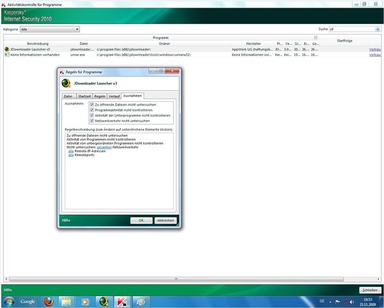Click the JDownloader icon in the program list row
384x308 pixels.
tap(7, 49)
